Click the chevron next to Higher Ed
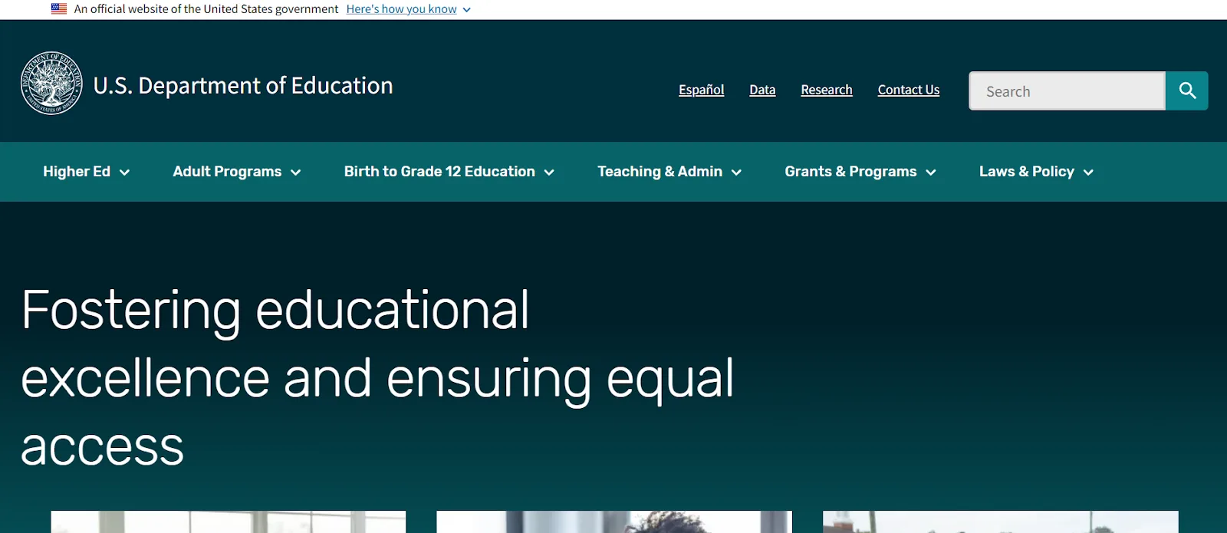Image resolution: width=1227 pixels, height=533 pixels. pos(124,173)
